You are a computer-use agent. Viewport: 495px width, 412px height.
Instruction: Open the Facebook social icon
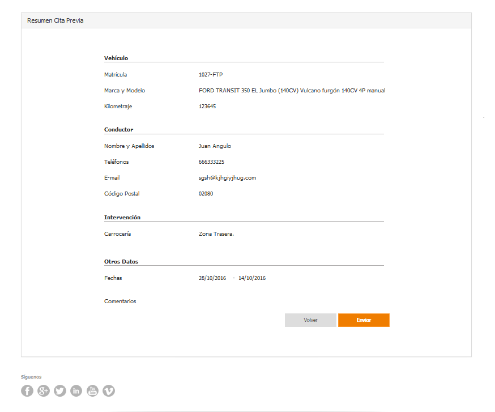(27, 390)
